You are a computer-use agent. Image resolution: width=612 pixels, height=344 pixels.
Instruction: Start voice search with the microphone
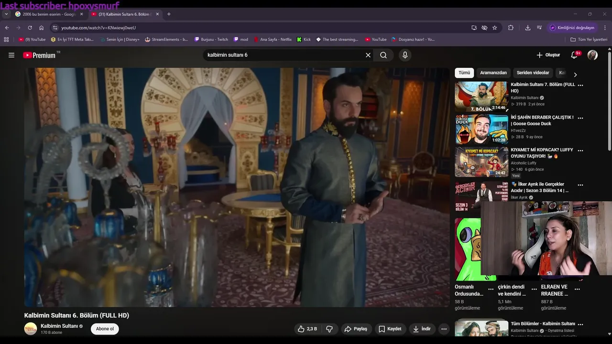pos(405,55)
